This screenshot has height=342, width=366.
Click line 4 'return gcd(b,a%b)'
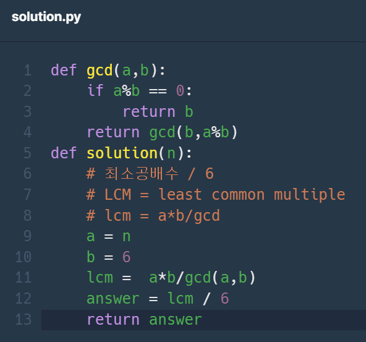(x=162, y=132)
